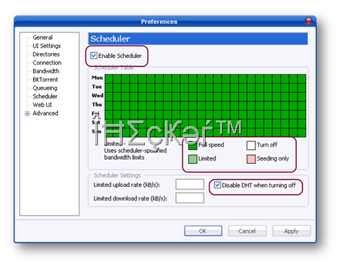Close the Preferences dialog with red button

click(x=308, y=21)
